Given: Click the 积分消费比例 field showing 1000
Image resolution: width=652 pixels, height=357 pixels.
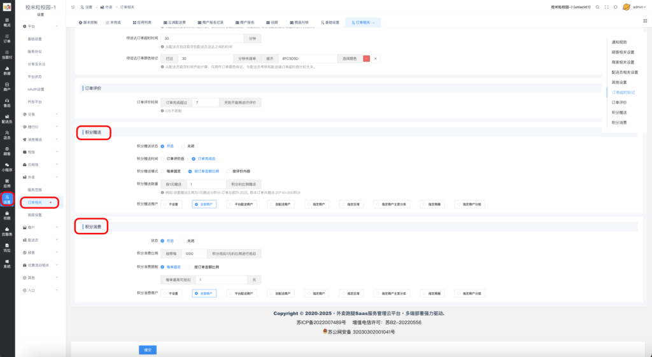Looking at the screenshot, I should (194, 253).
